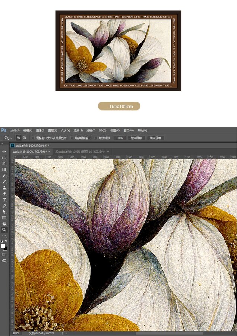237x336 pixels.
Task: Close the asd1.tif document tab
Action: click(50, 152)
